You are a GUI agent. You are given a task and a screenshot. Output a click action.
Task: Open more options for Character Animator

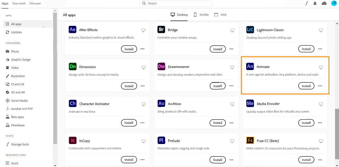point(142,123)
